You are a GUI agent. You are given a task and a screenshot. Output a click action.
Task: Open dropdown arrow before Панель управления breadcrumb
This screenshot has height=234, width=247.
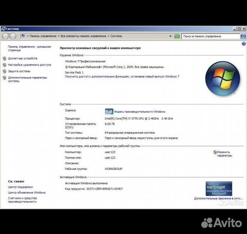click(28, 36)
